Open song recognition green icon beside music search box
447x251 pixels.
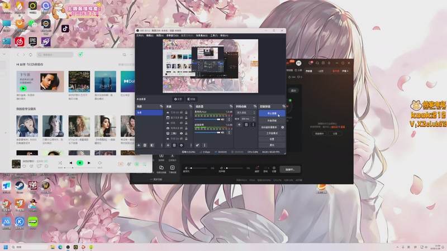[x=80, y=54]
